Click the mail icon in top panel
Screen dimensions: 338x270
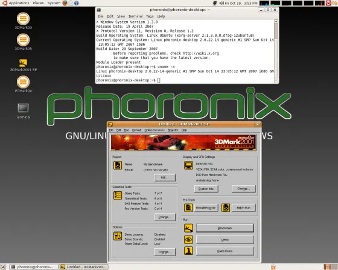pos(71,3)
